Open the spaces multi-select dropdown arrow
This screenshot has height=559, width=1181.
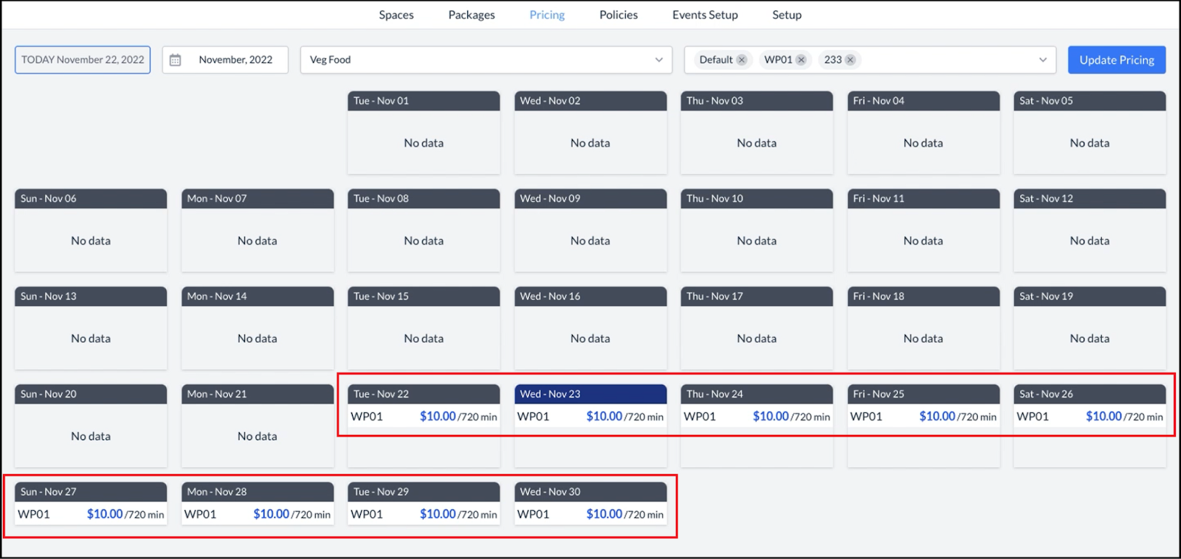(1042, 60)
